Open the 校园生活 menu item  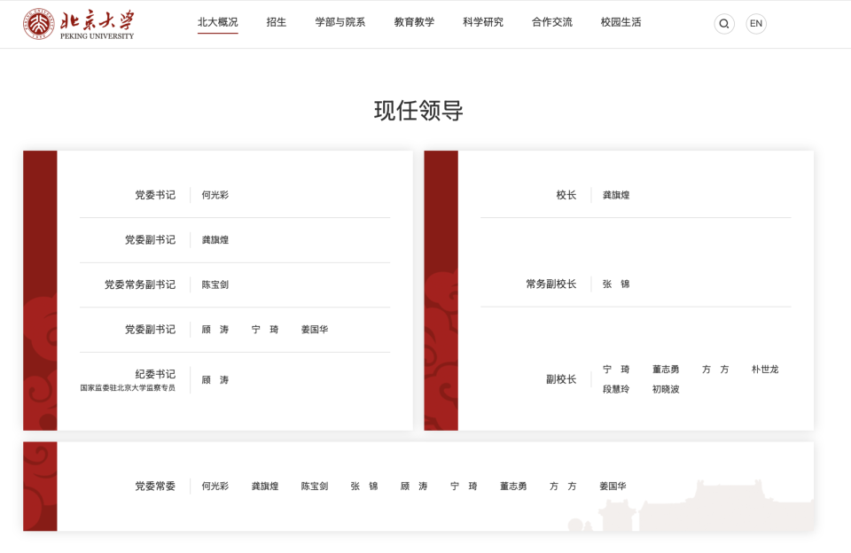[621, 22]
